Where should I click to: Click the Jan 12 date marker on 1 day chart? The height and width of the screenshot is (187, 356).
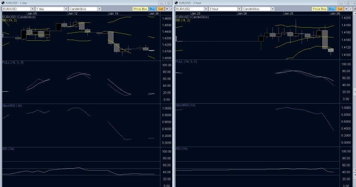(73, 13)
